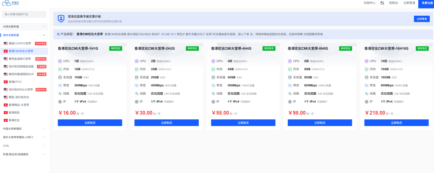Collapse the 海外云服务器 sidebar section
The height and width of the screenshot is (173, 434).
(x=24, y=35)
